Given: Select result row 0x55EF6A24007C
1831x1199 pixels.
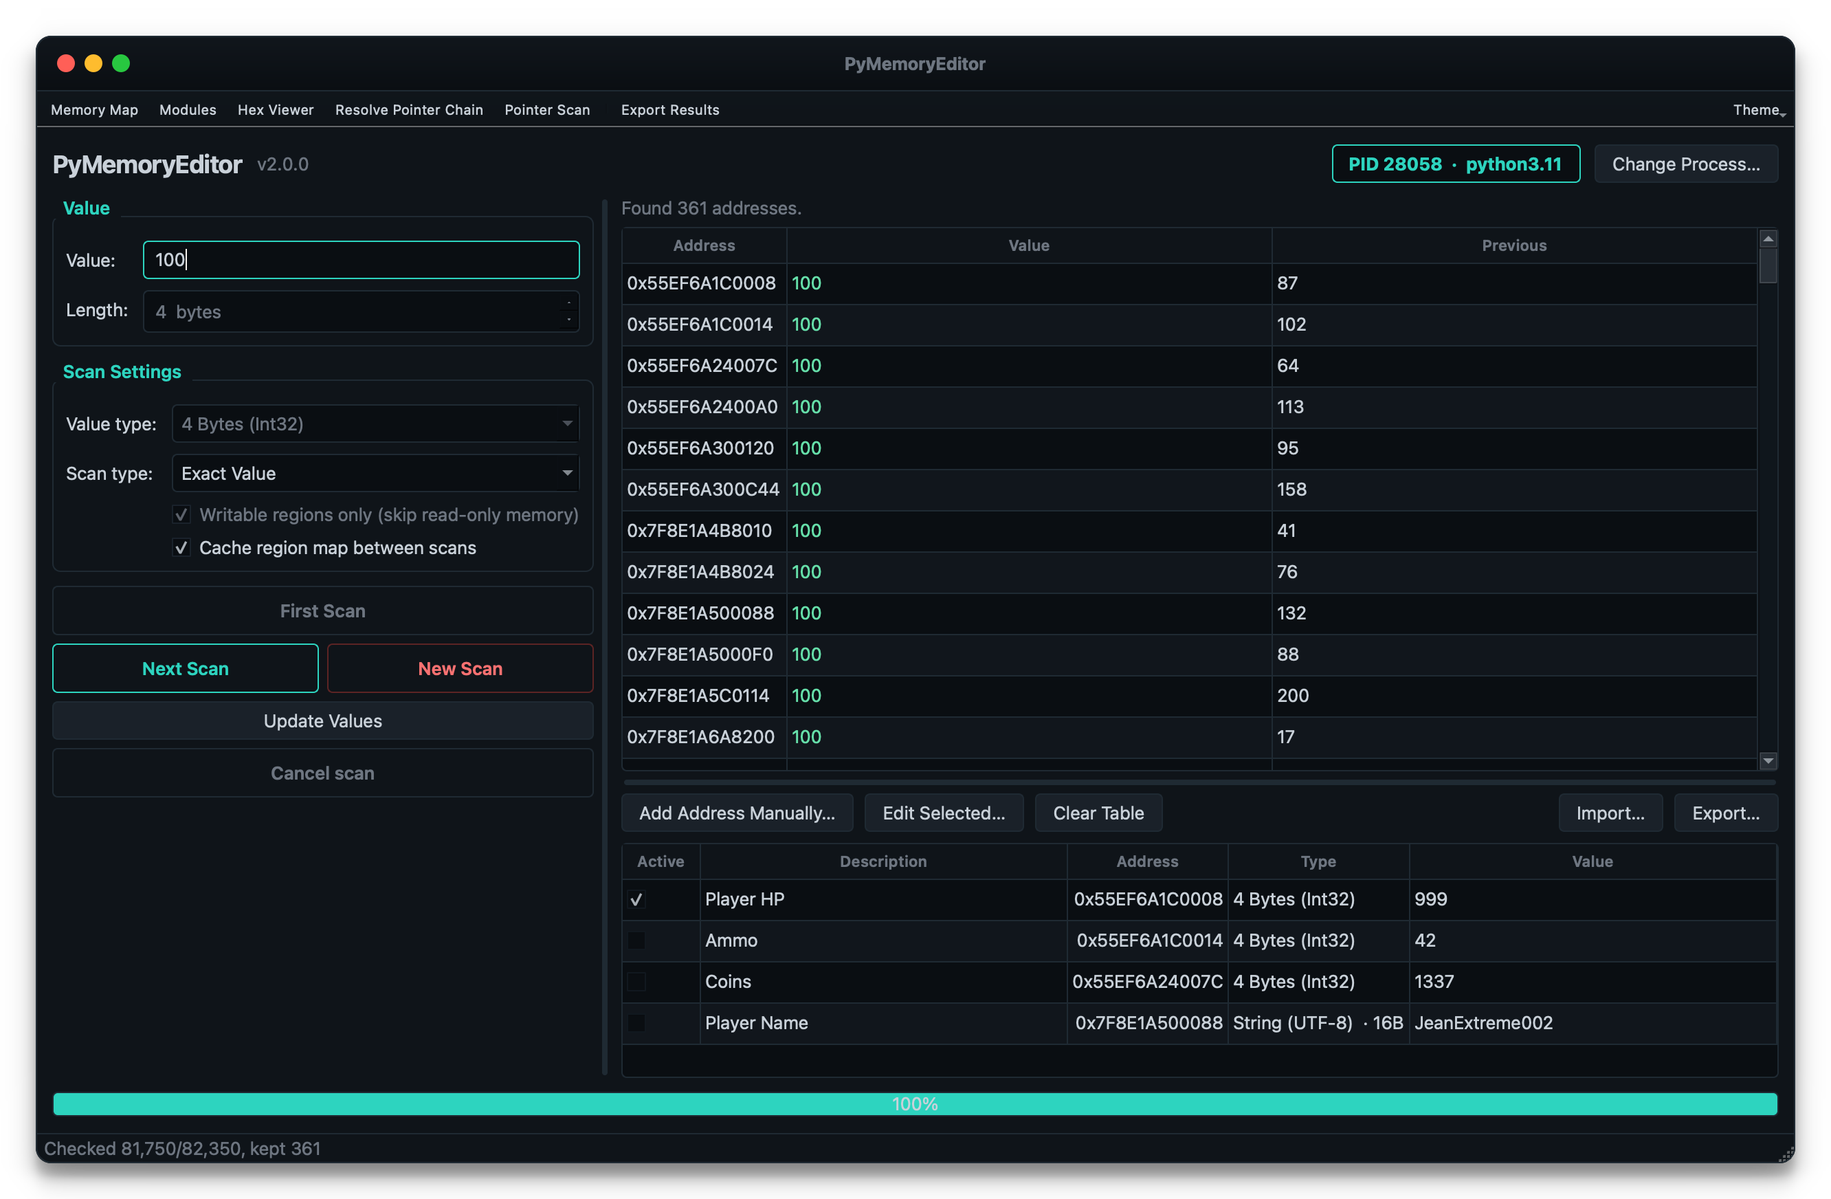Looking at the screenshot, I should 1189,366.
